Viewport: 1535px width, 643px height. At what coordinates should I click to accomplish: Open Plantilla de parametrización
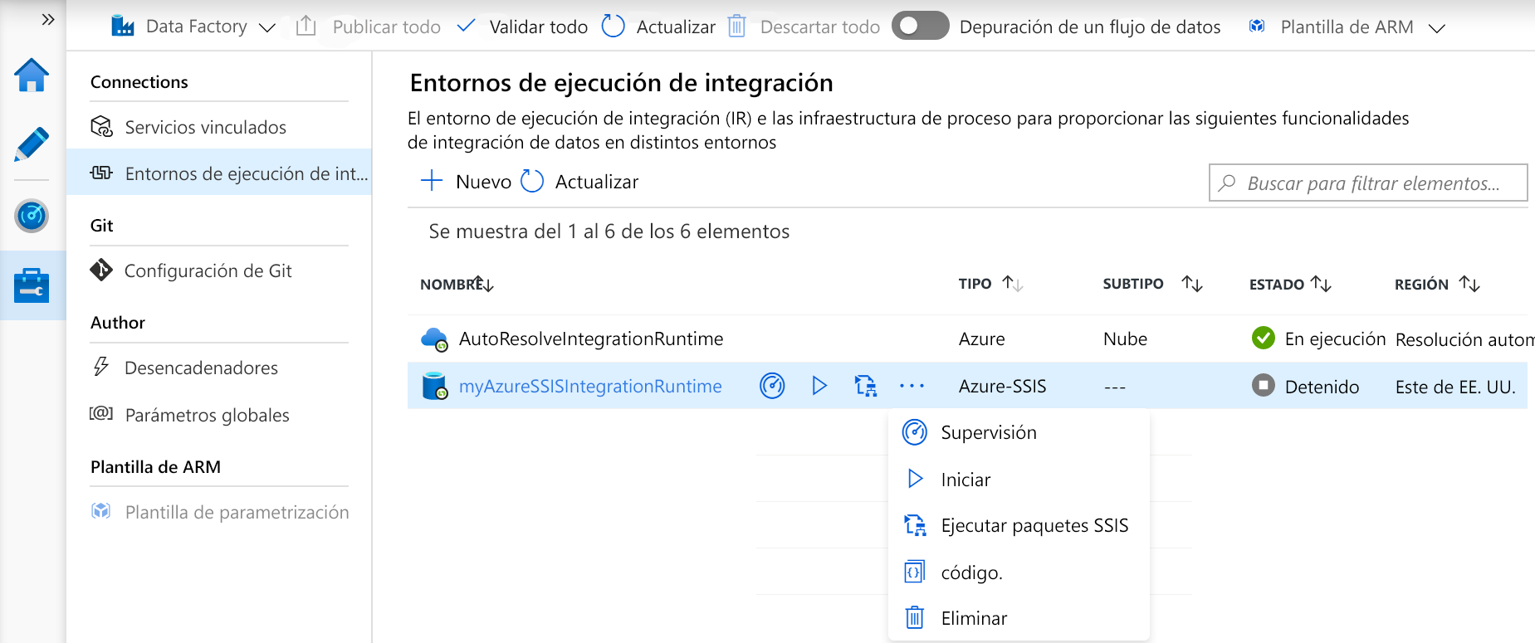point(237,512)
